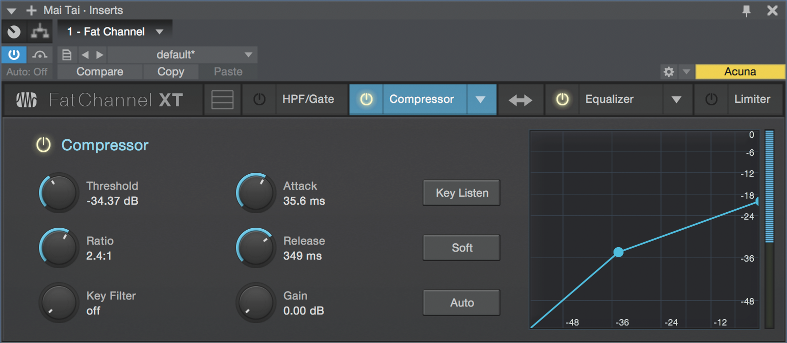Add an insert with the plus icon
Screen dimensions: 787x343
point(31,10)
